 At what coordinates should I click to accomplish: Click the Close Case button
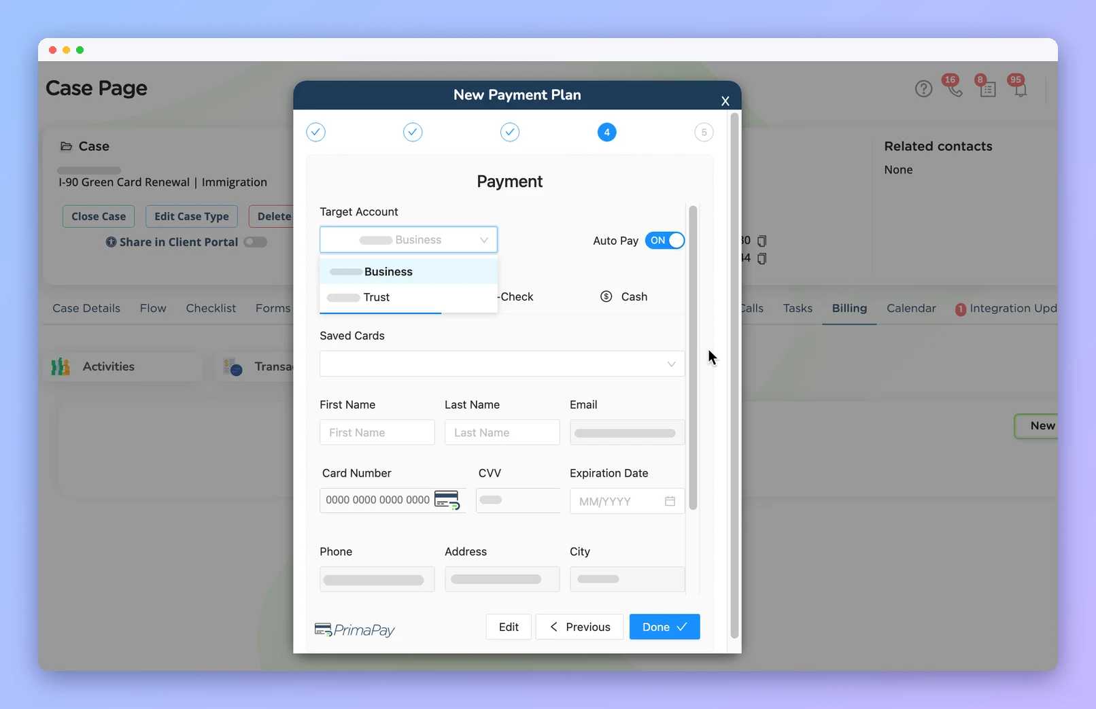(99, 216)
